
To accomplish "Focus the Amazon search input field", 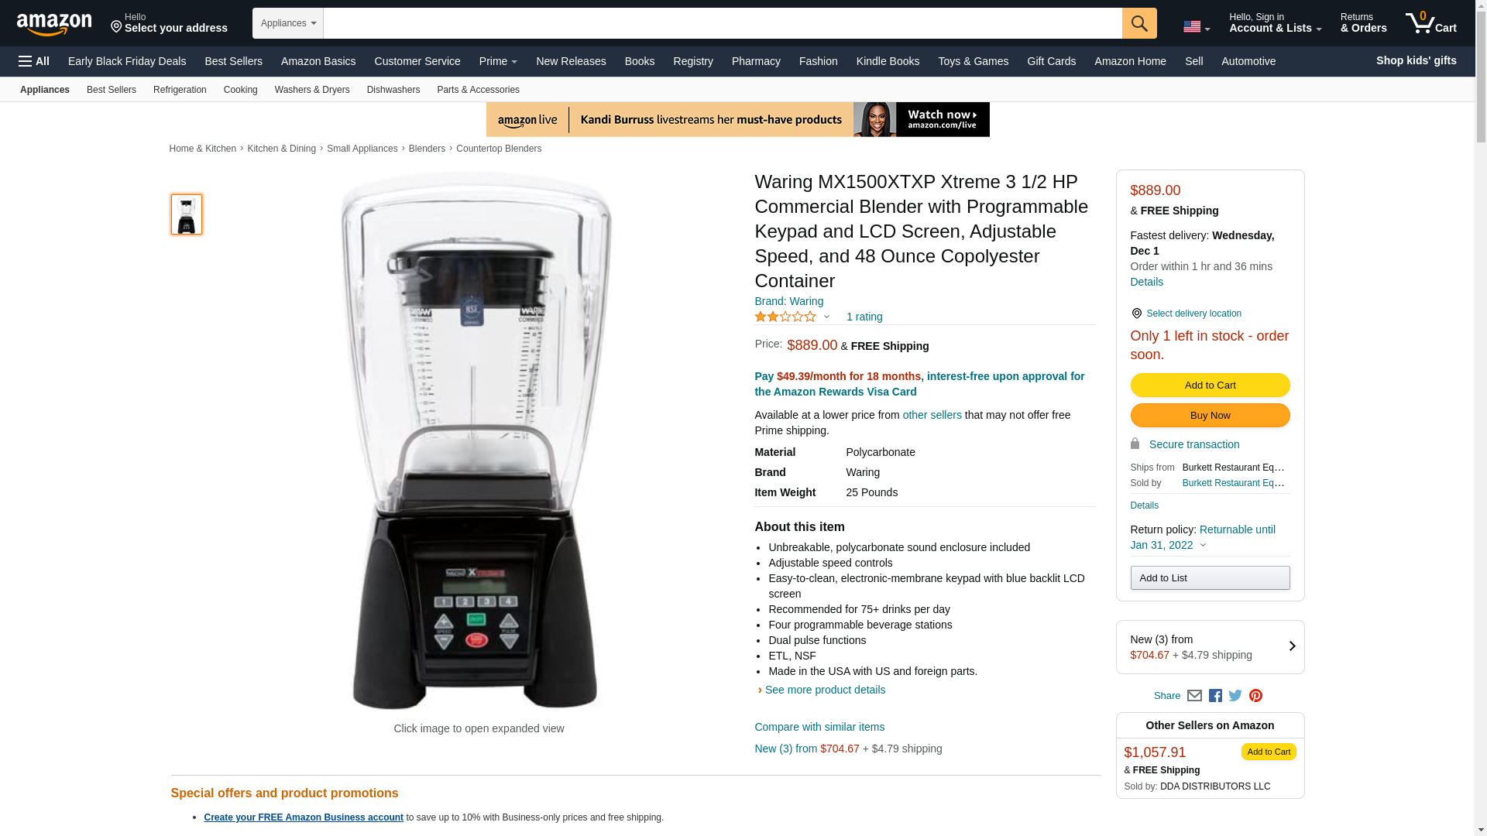I will [x=723, y=23].
